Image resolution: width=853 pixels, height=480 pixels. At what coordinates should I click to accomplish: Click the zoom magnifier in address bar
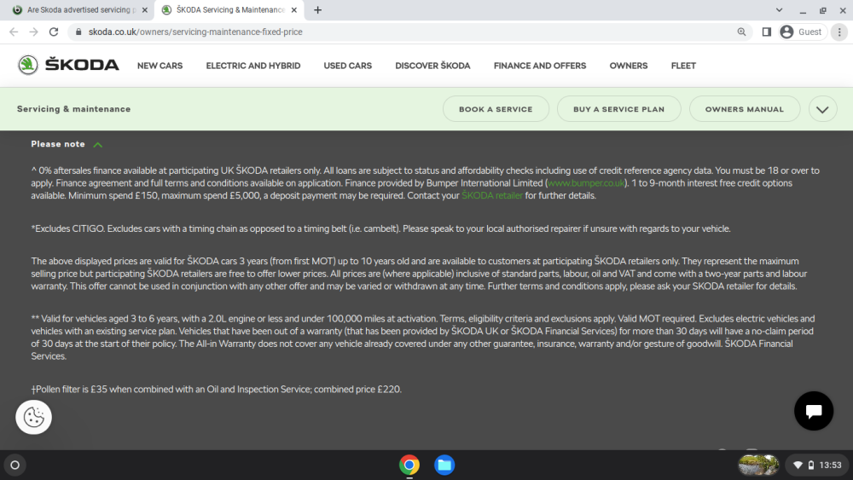741,32
